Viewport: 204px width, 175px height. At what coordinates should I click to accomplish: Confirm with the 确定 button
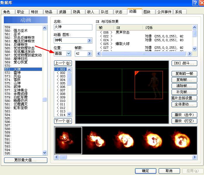[x=146, y=171]
